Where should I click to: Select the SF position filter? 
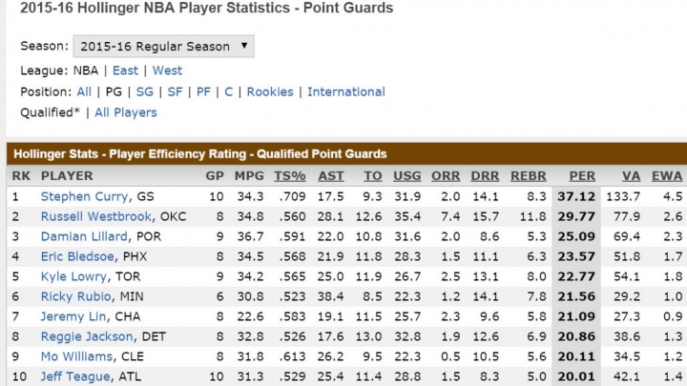pos(175,91)
